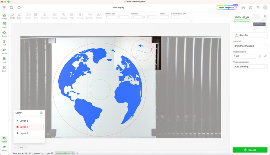Image resolution: width=270 pixels, height=155 pixels.
Task: Switch to the spacer canvas tab
Action: [37, 153]
